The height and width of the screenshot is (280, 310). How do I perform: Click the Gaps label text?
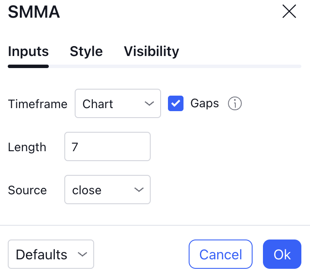click(204, 104)
